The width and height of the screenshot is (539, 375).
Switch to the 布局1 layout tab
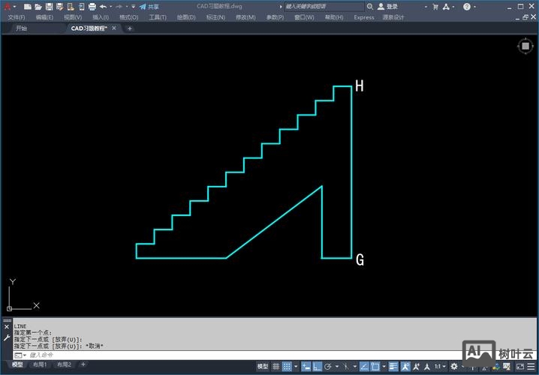pyautogui.click(x=40, y=365)
